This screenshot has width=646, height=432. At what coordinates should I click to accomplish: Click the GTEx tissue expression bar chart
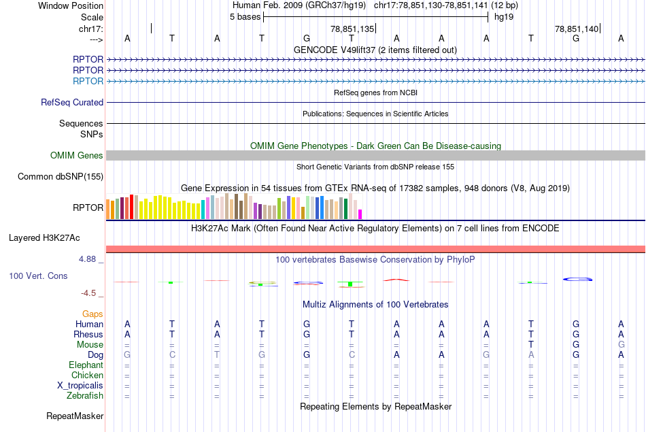(x=234, y=207)
